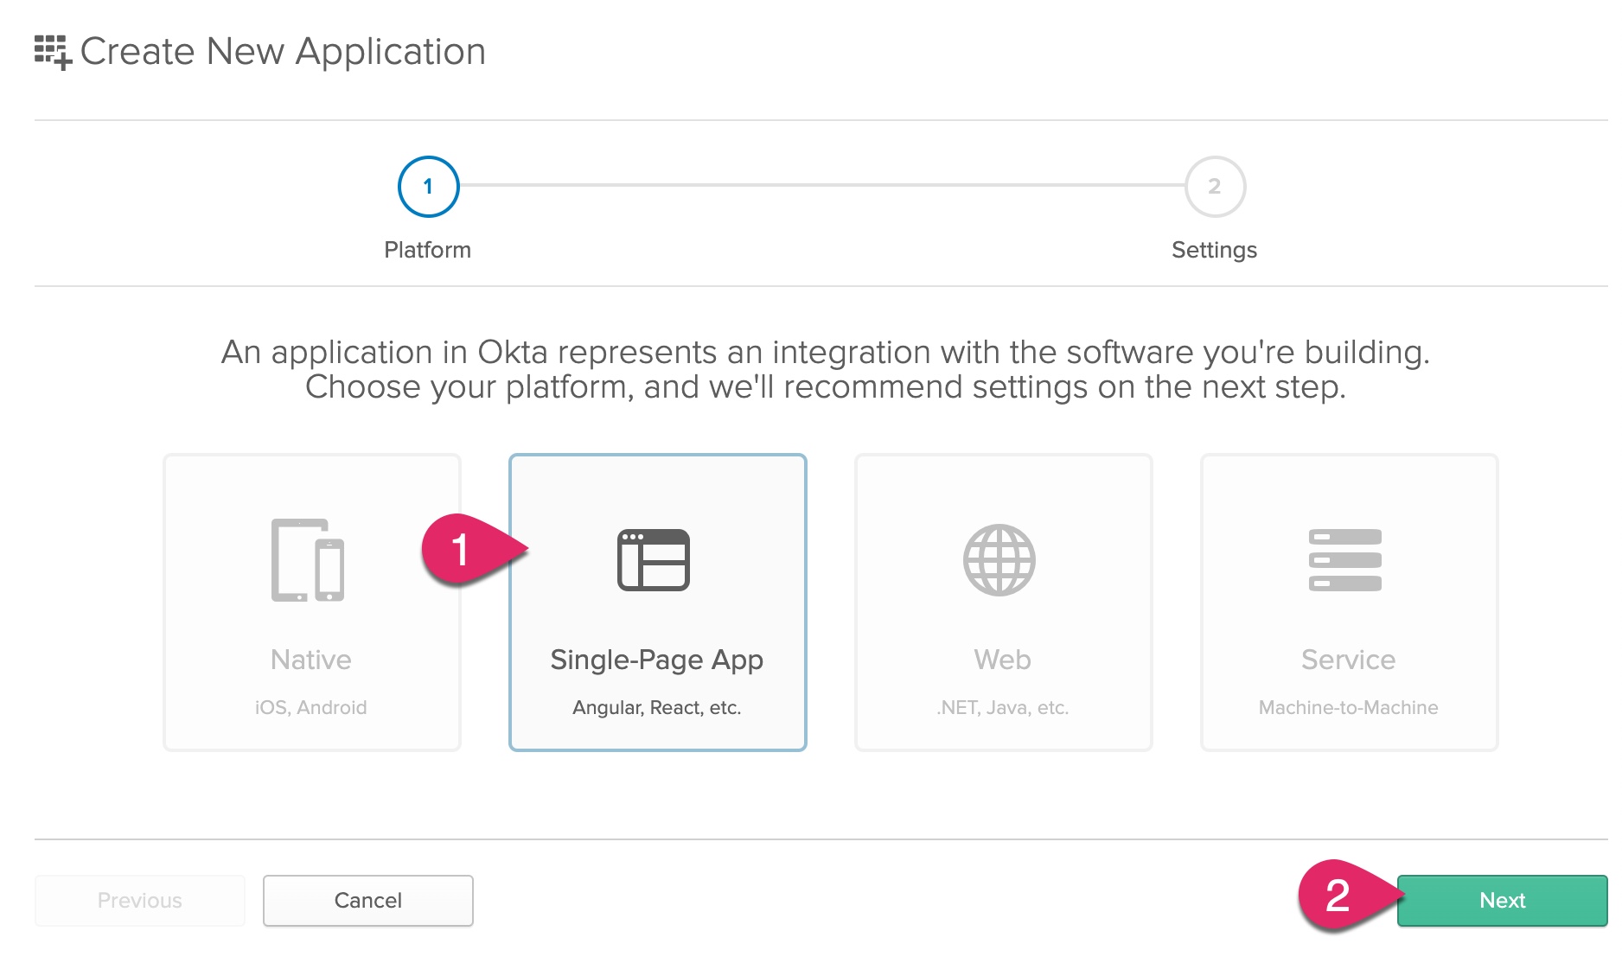Pick the "Service" platform title
The width and height of the screenshot is (1622, 963).
pyautogui.click(x=1349, y=660)
